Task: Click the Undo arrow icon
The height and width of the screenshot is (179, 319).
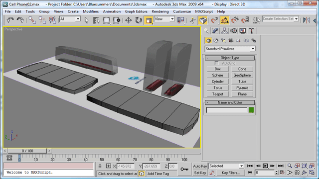Action: coord(10,20)
